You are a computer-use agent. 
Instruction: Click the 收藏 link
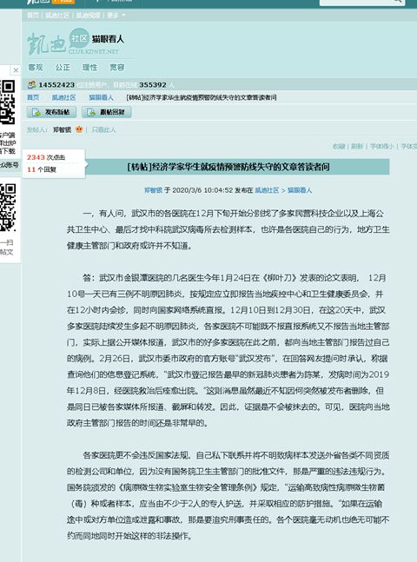pyautogui.click(x=339, y=146)
